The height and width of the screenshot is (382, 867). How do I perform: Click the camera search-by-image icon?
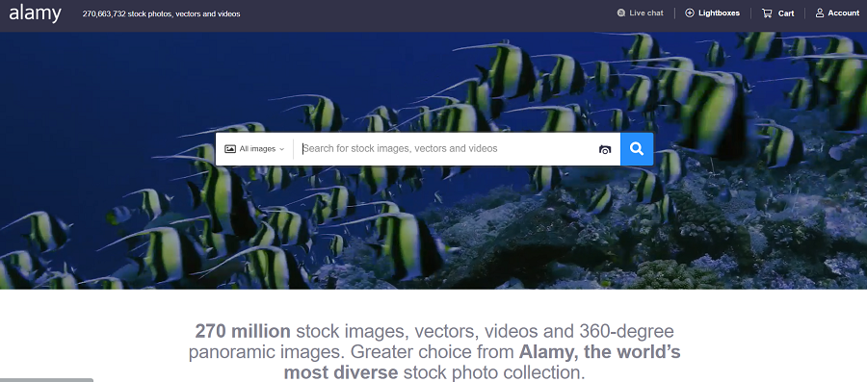click(605, 149)
